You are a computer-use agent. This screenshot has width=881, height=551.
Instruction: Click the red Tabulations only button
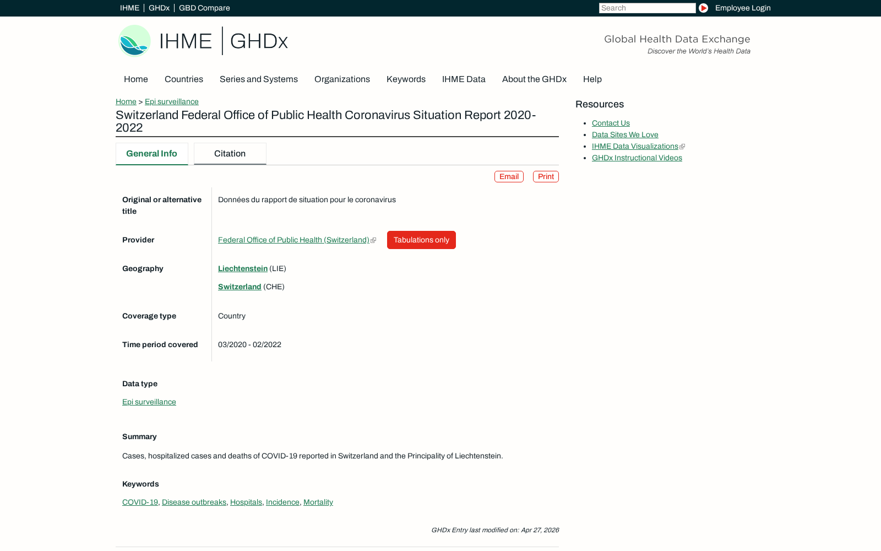coord(421,240)
